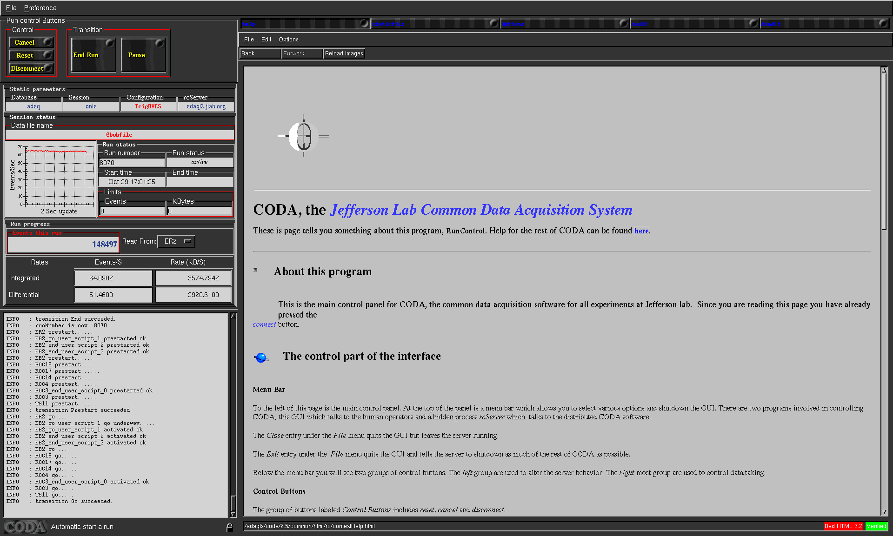
Task: Click the URL bar showing contextHelp.html path
Action: coord(532,526)
